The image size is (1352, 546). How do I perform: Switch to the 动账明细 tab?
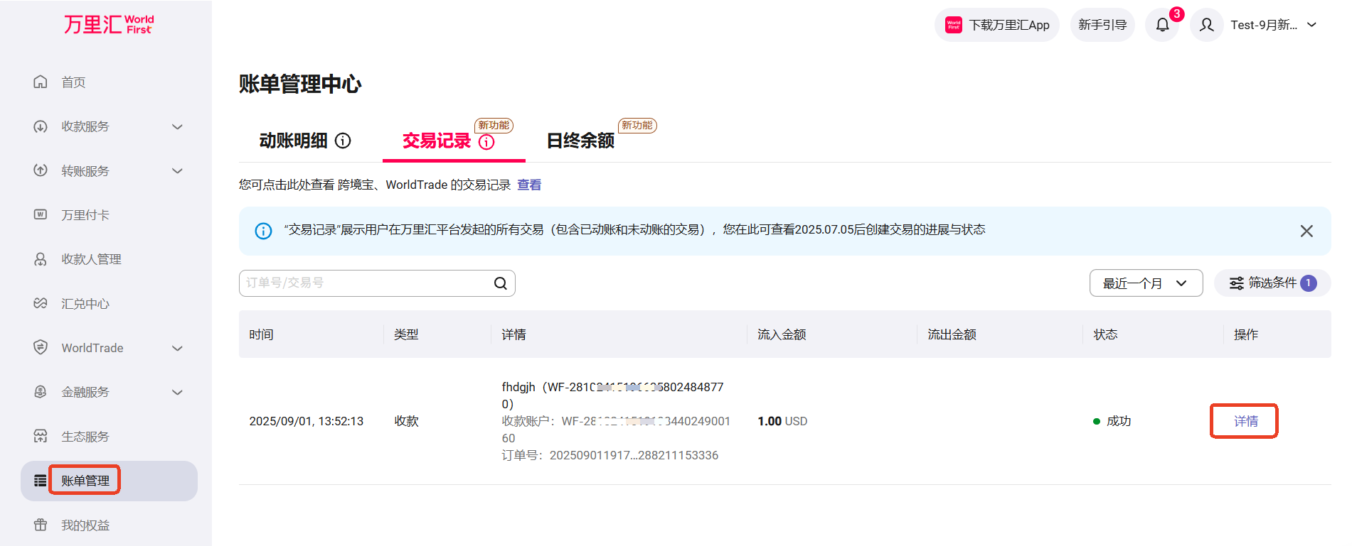tap(293, 141)
